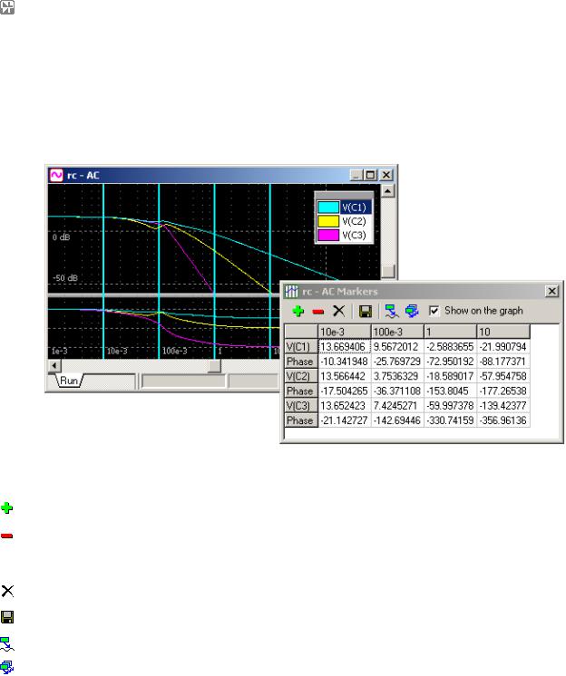Click the column header labeled 1
This screenshot has width=566, height=676.
pyautogui.click(x=451, y=332)
